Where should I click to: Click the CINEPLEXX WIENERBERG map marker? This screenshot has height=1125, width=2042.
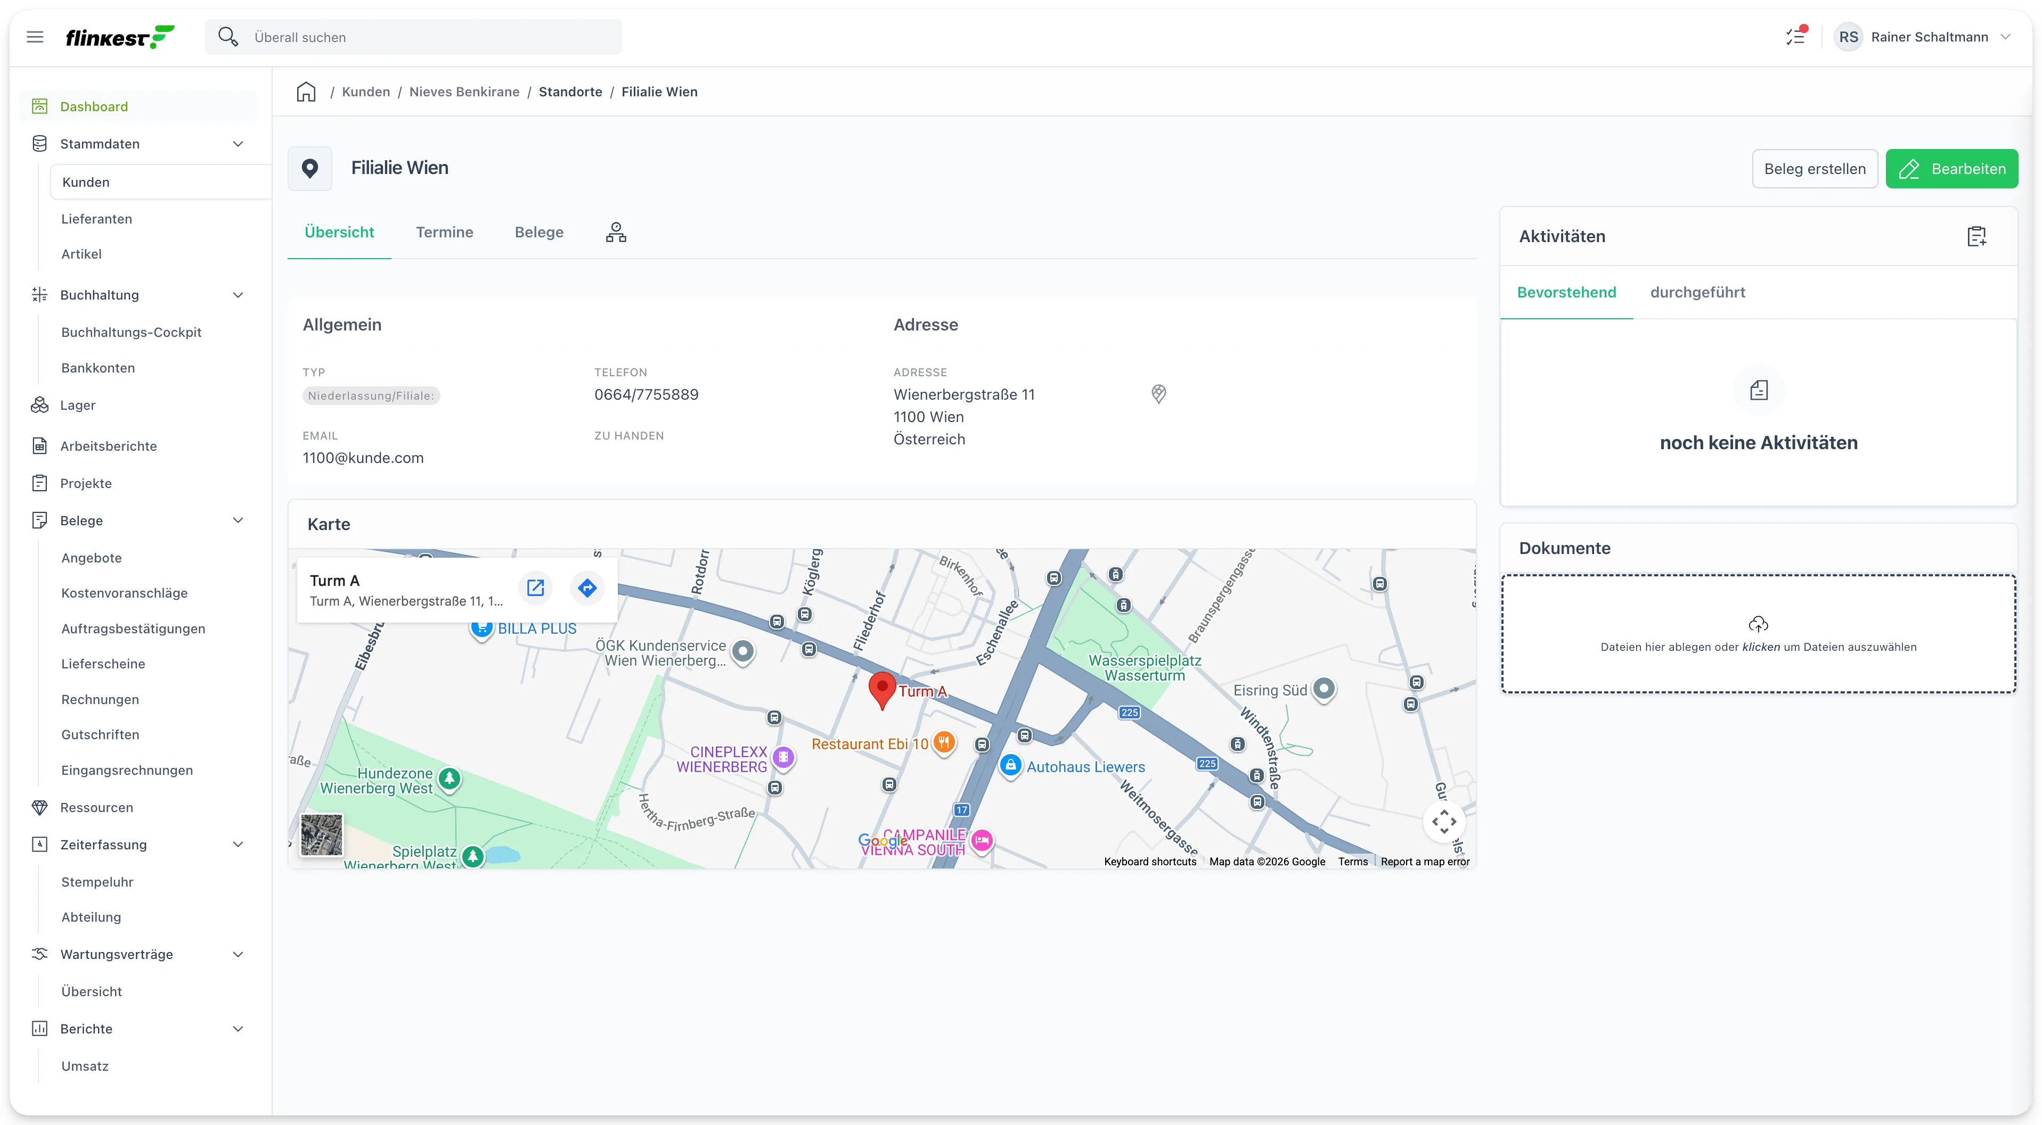(x=783, y=757)
